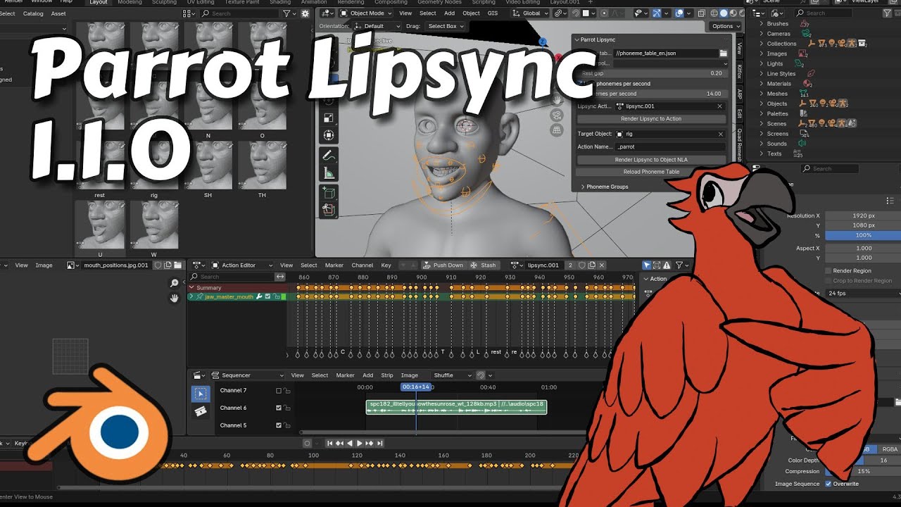Viewport: 901px width, 507px height.
Task: Toggle the Overwrite checkbox
Action: point(828,484)
